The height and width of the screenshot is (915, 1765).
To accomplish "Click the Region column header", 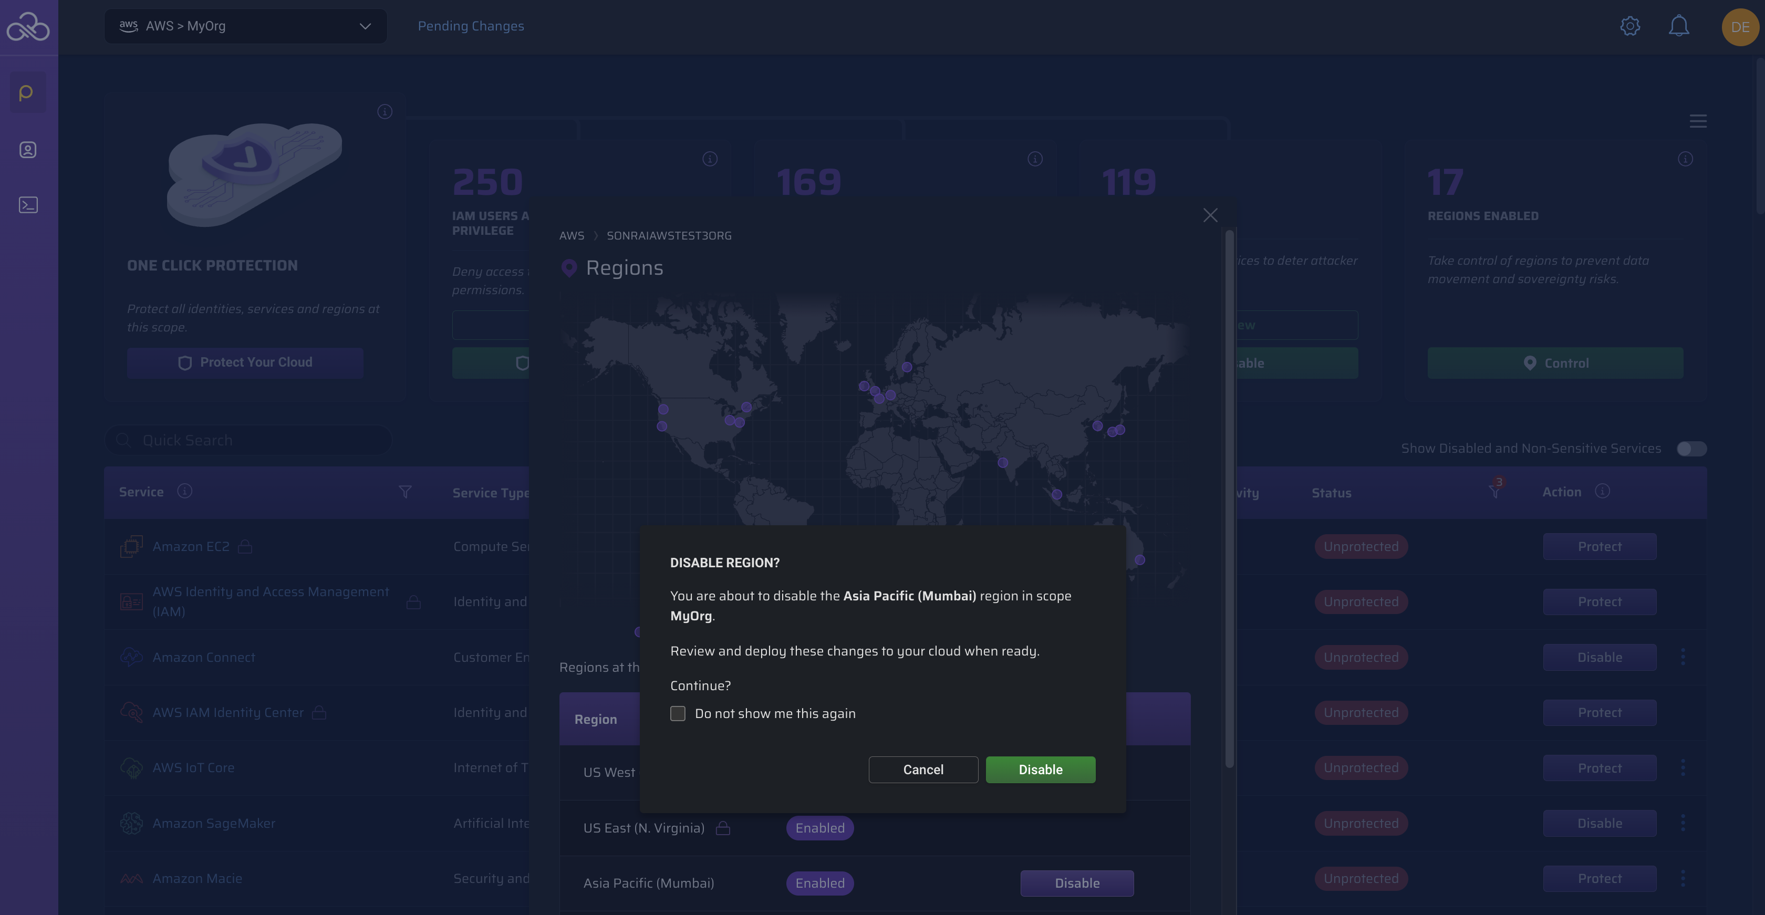I will point(595,719).
